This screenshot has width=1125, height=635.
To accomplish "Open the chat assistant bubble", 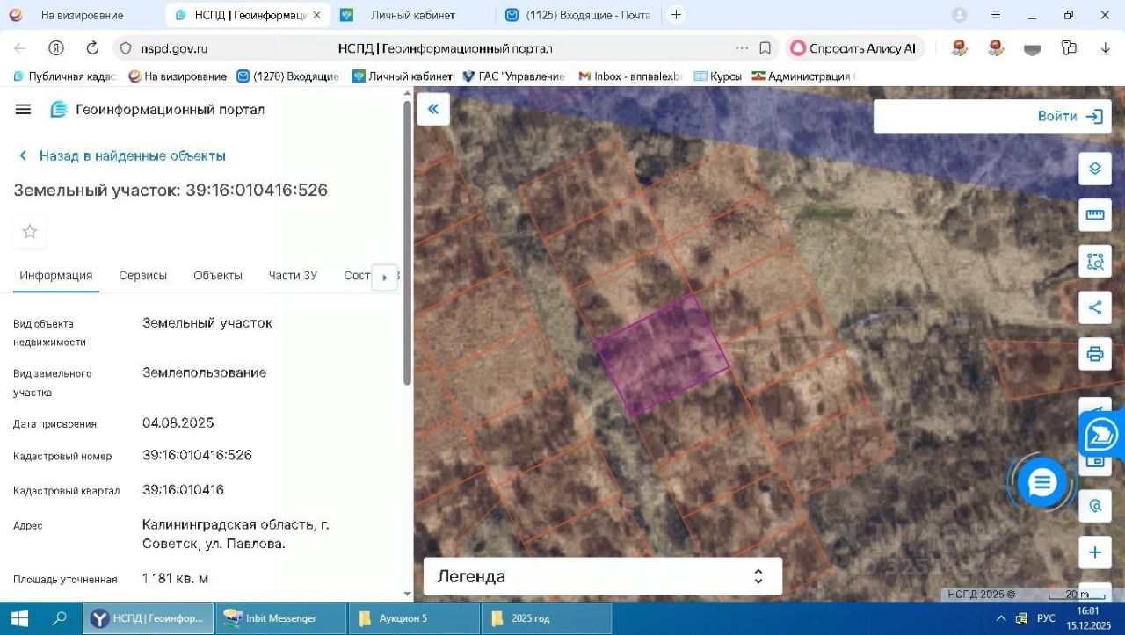I will click(1042, 482).
